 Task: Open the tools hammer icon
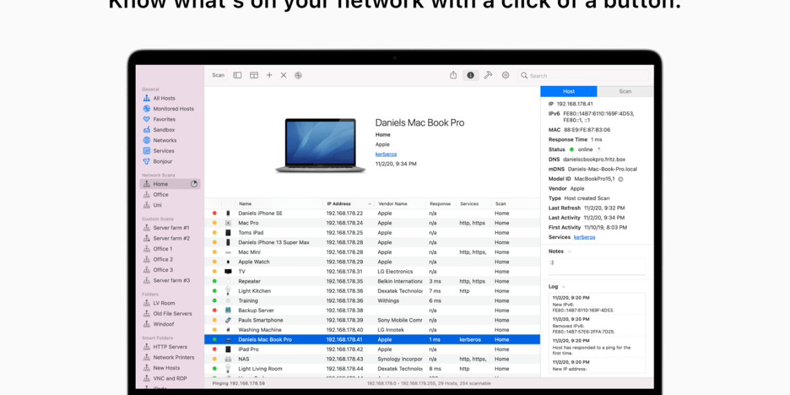(x=488, y=76)
